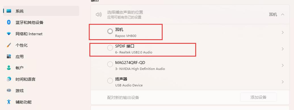Click the Bluetooth icon in sidebar

pyautogui.click(x=9, y=22)
